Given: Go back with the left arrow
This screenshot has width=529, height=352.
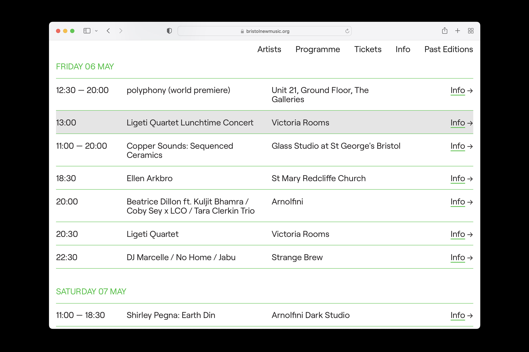Looking at the screenshot, I should pos(108,31).
